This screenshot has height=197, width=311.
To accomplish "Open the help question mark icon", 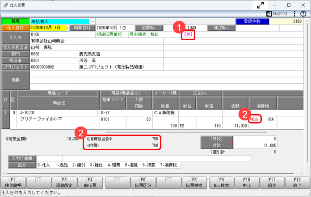I will pyautogui.click(x=303, y=14).
